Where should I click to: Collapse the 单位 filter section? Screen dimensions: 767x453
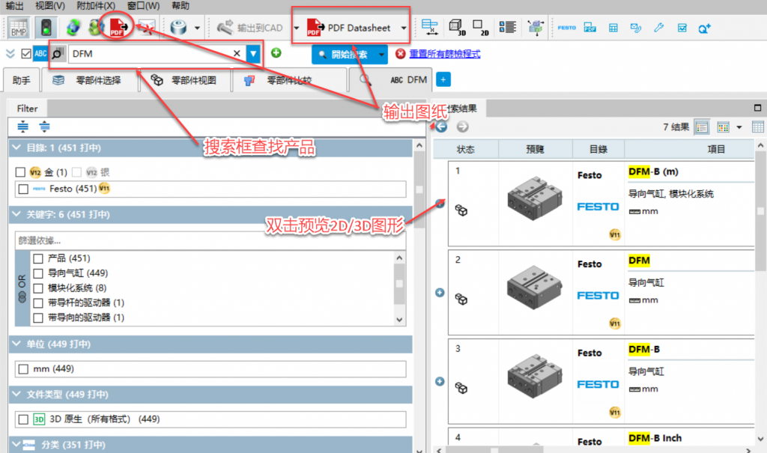(x=16, y=344)
